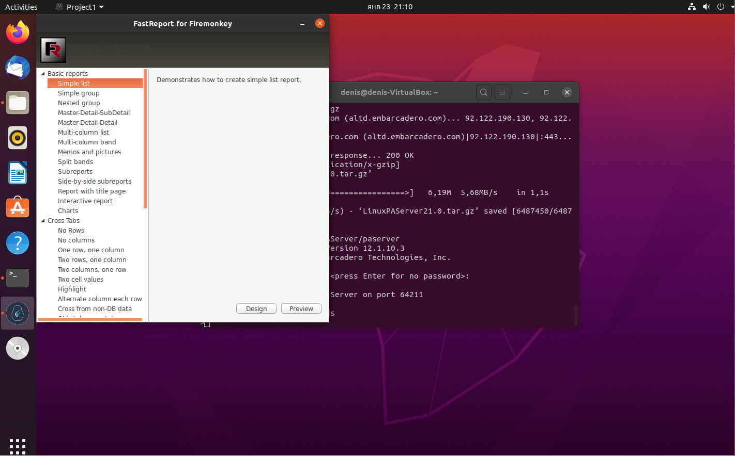Select the Nested group report
Image resolution: width=735 pixels, height=456 pixels.
click(x=79, y=103)
